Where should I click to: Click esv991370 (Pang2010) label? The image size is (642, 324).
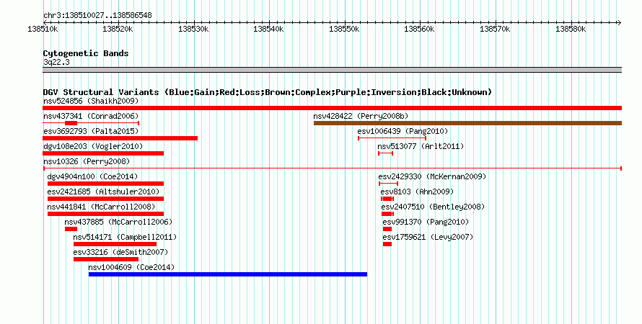(x=426, y=222)
